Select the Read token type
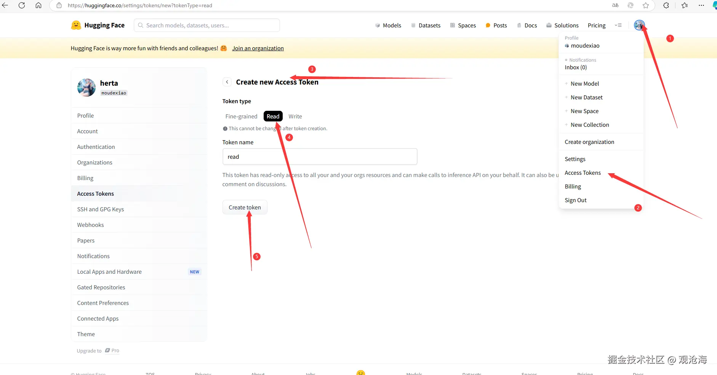The width and height of the screenshot is (717, 375). coord(273,116)
